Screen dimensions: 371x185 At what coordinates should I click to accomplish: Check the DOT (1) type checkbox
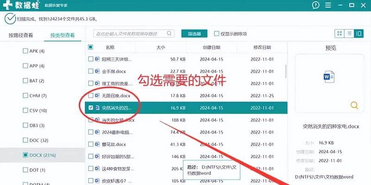[25, 170]
